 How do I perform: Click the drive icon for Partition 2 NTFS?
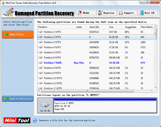pyautogui.click(x=40, y=37)
